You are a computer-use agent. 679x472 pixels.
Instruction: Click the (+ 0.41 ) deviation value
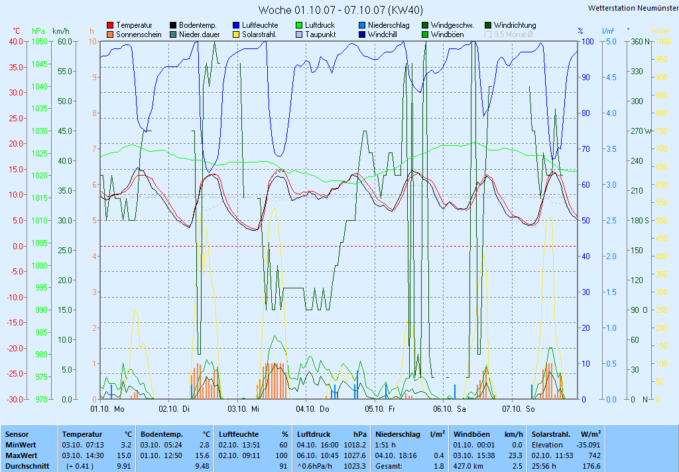tap(80, 467)
